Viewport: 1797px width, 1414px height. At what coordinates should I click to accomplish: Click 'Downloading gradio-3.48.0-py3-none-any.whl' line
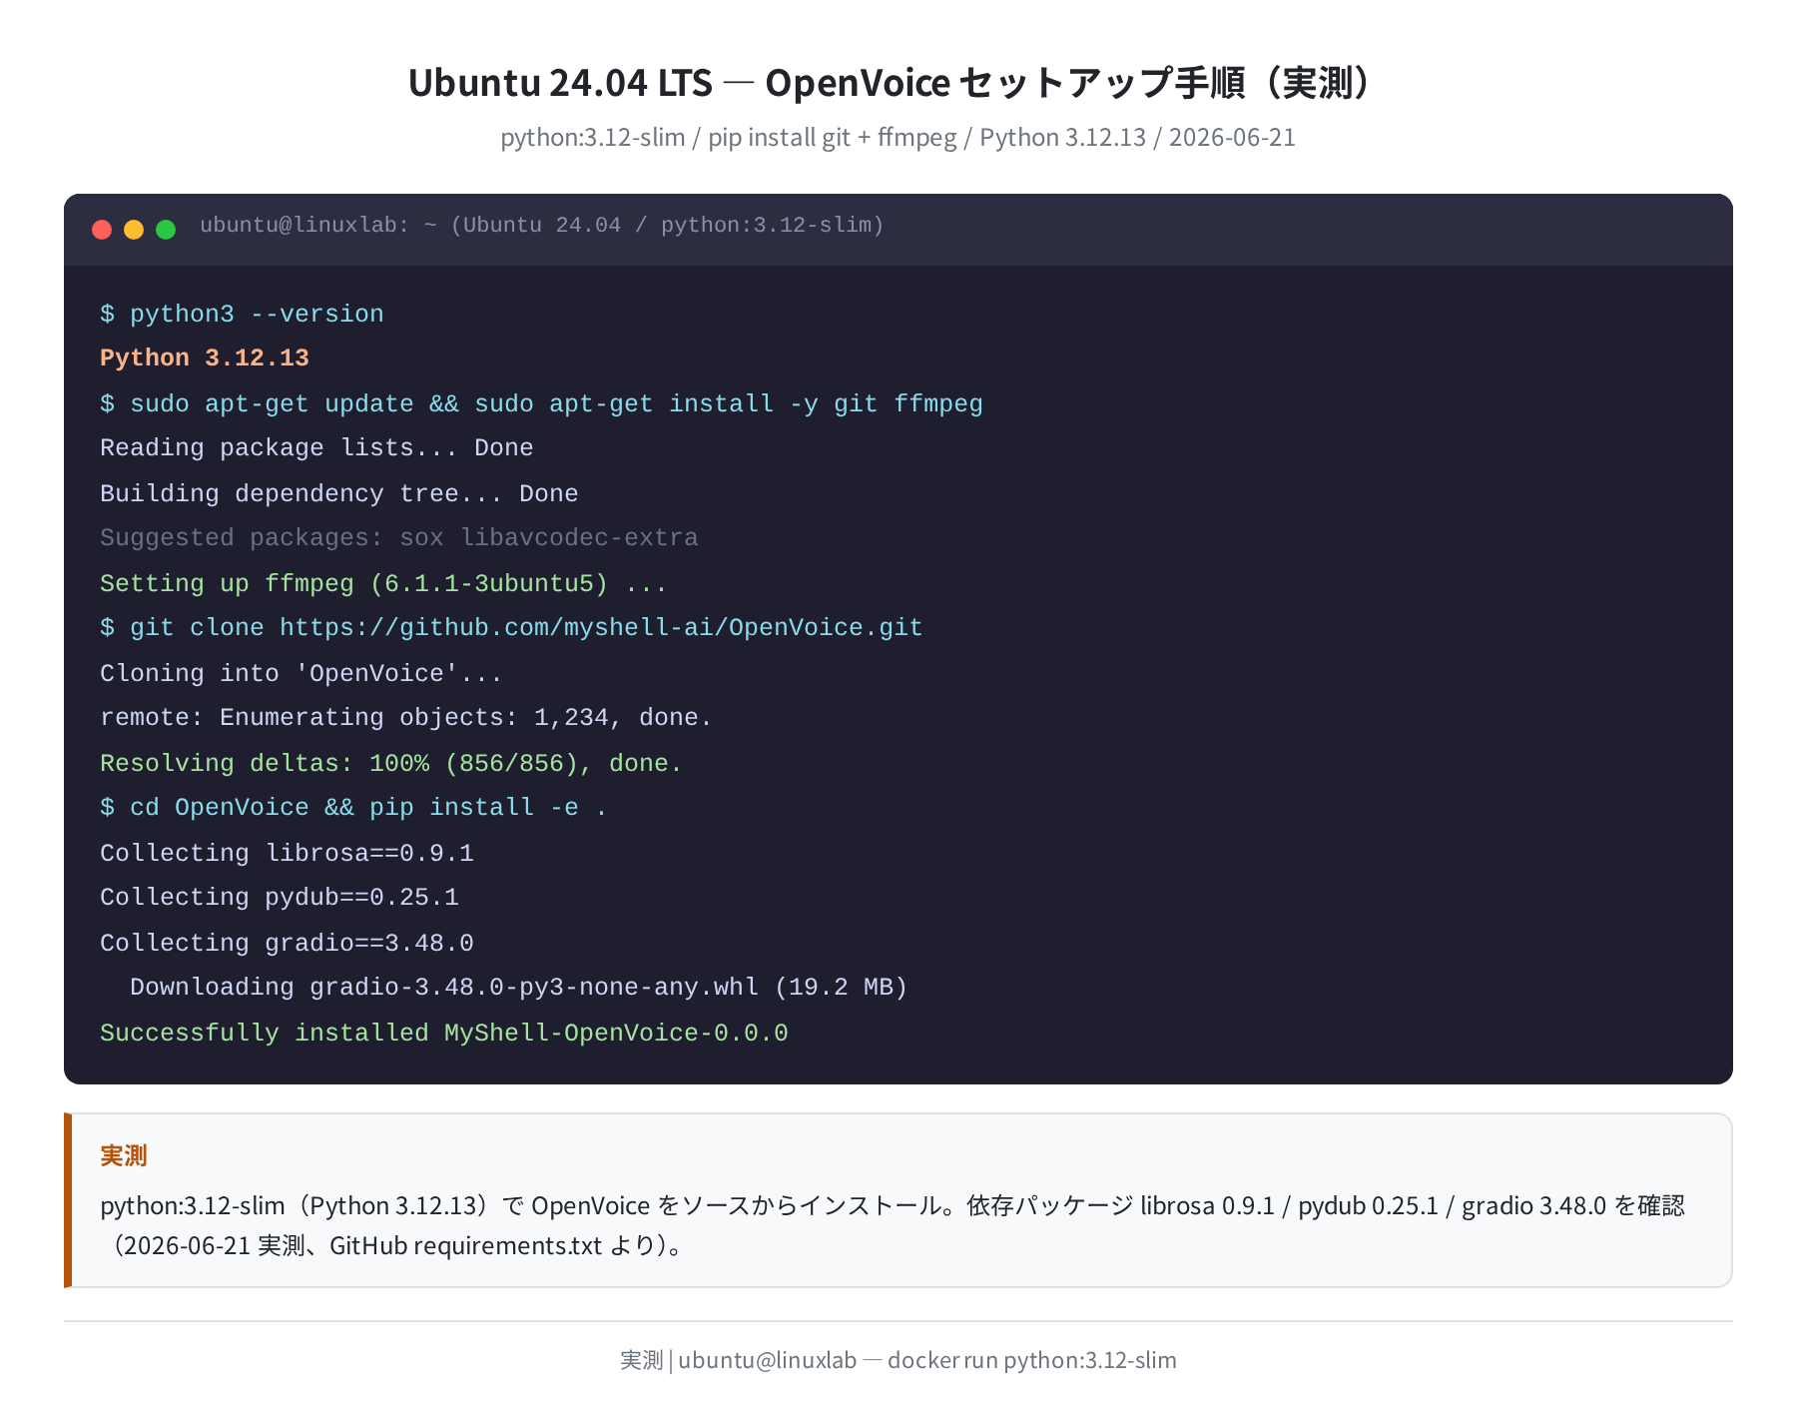(x=518, y=988)
